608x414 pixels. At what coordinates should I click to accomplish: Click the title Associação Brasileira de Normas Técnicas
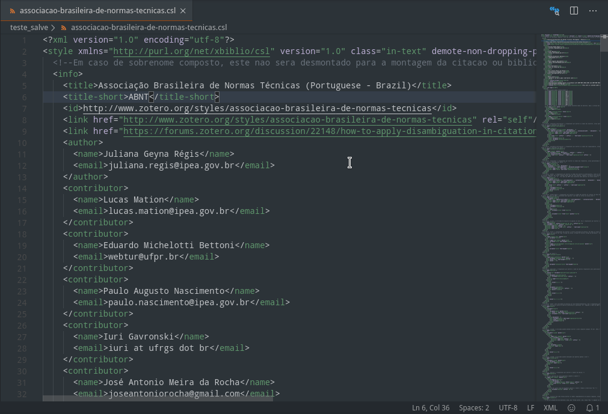click(199, 85)
